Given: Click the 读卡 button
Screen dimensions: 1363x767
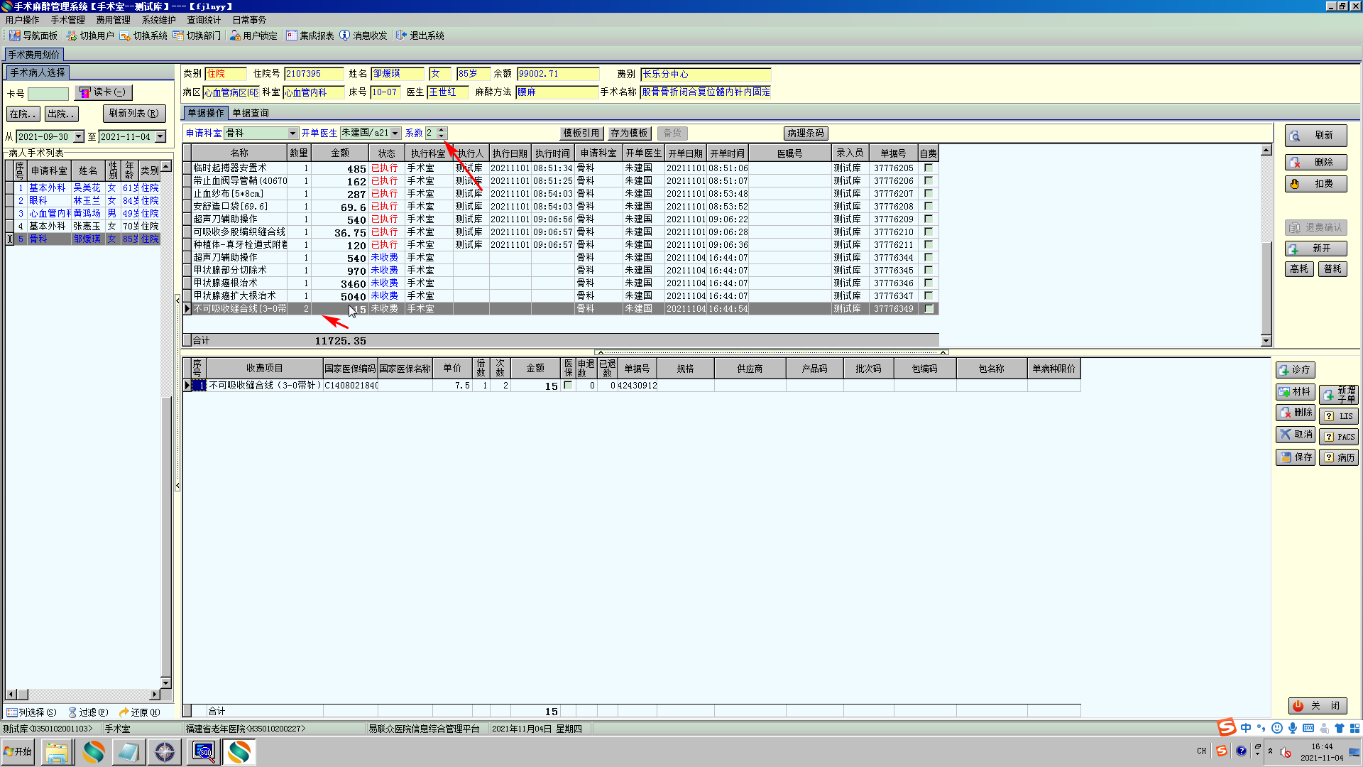Looking at the screenshot, I should [x=104, y=92].
